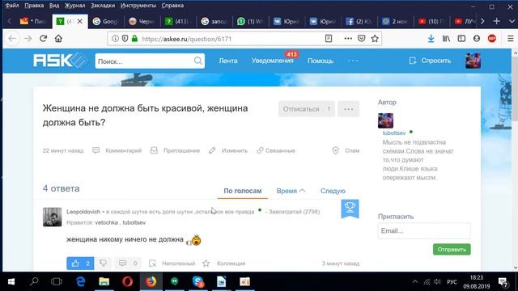The image size is (518, 291).
Task: Add answer to Коллекция
Action: coord(223,264)
